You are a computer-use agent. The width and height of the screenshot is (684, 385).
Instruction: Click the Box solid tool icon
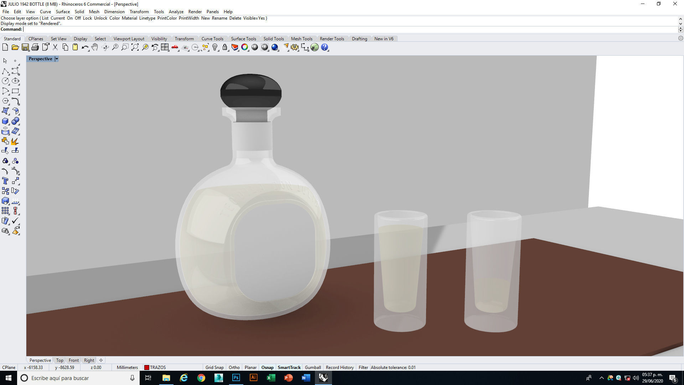click(x=5, y=121)
